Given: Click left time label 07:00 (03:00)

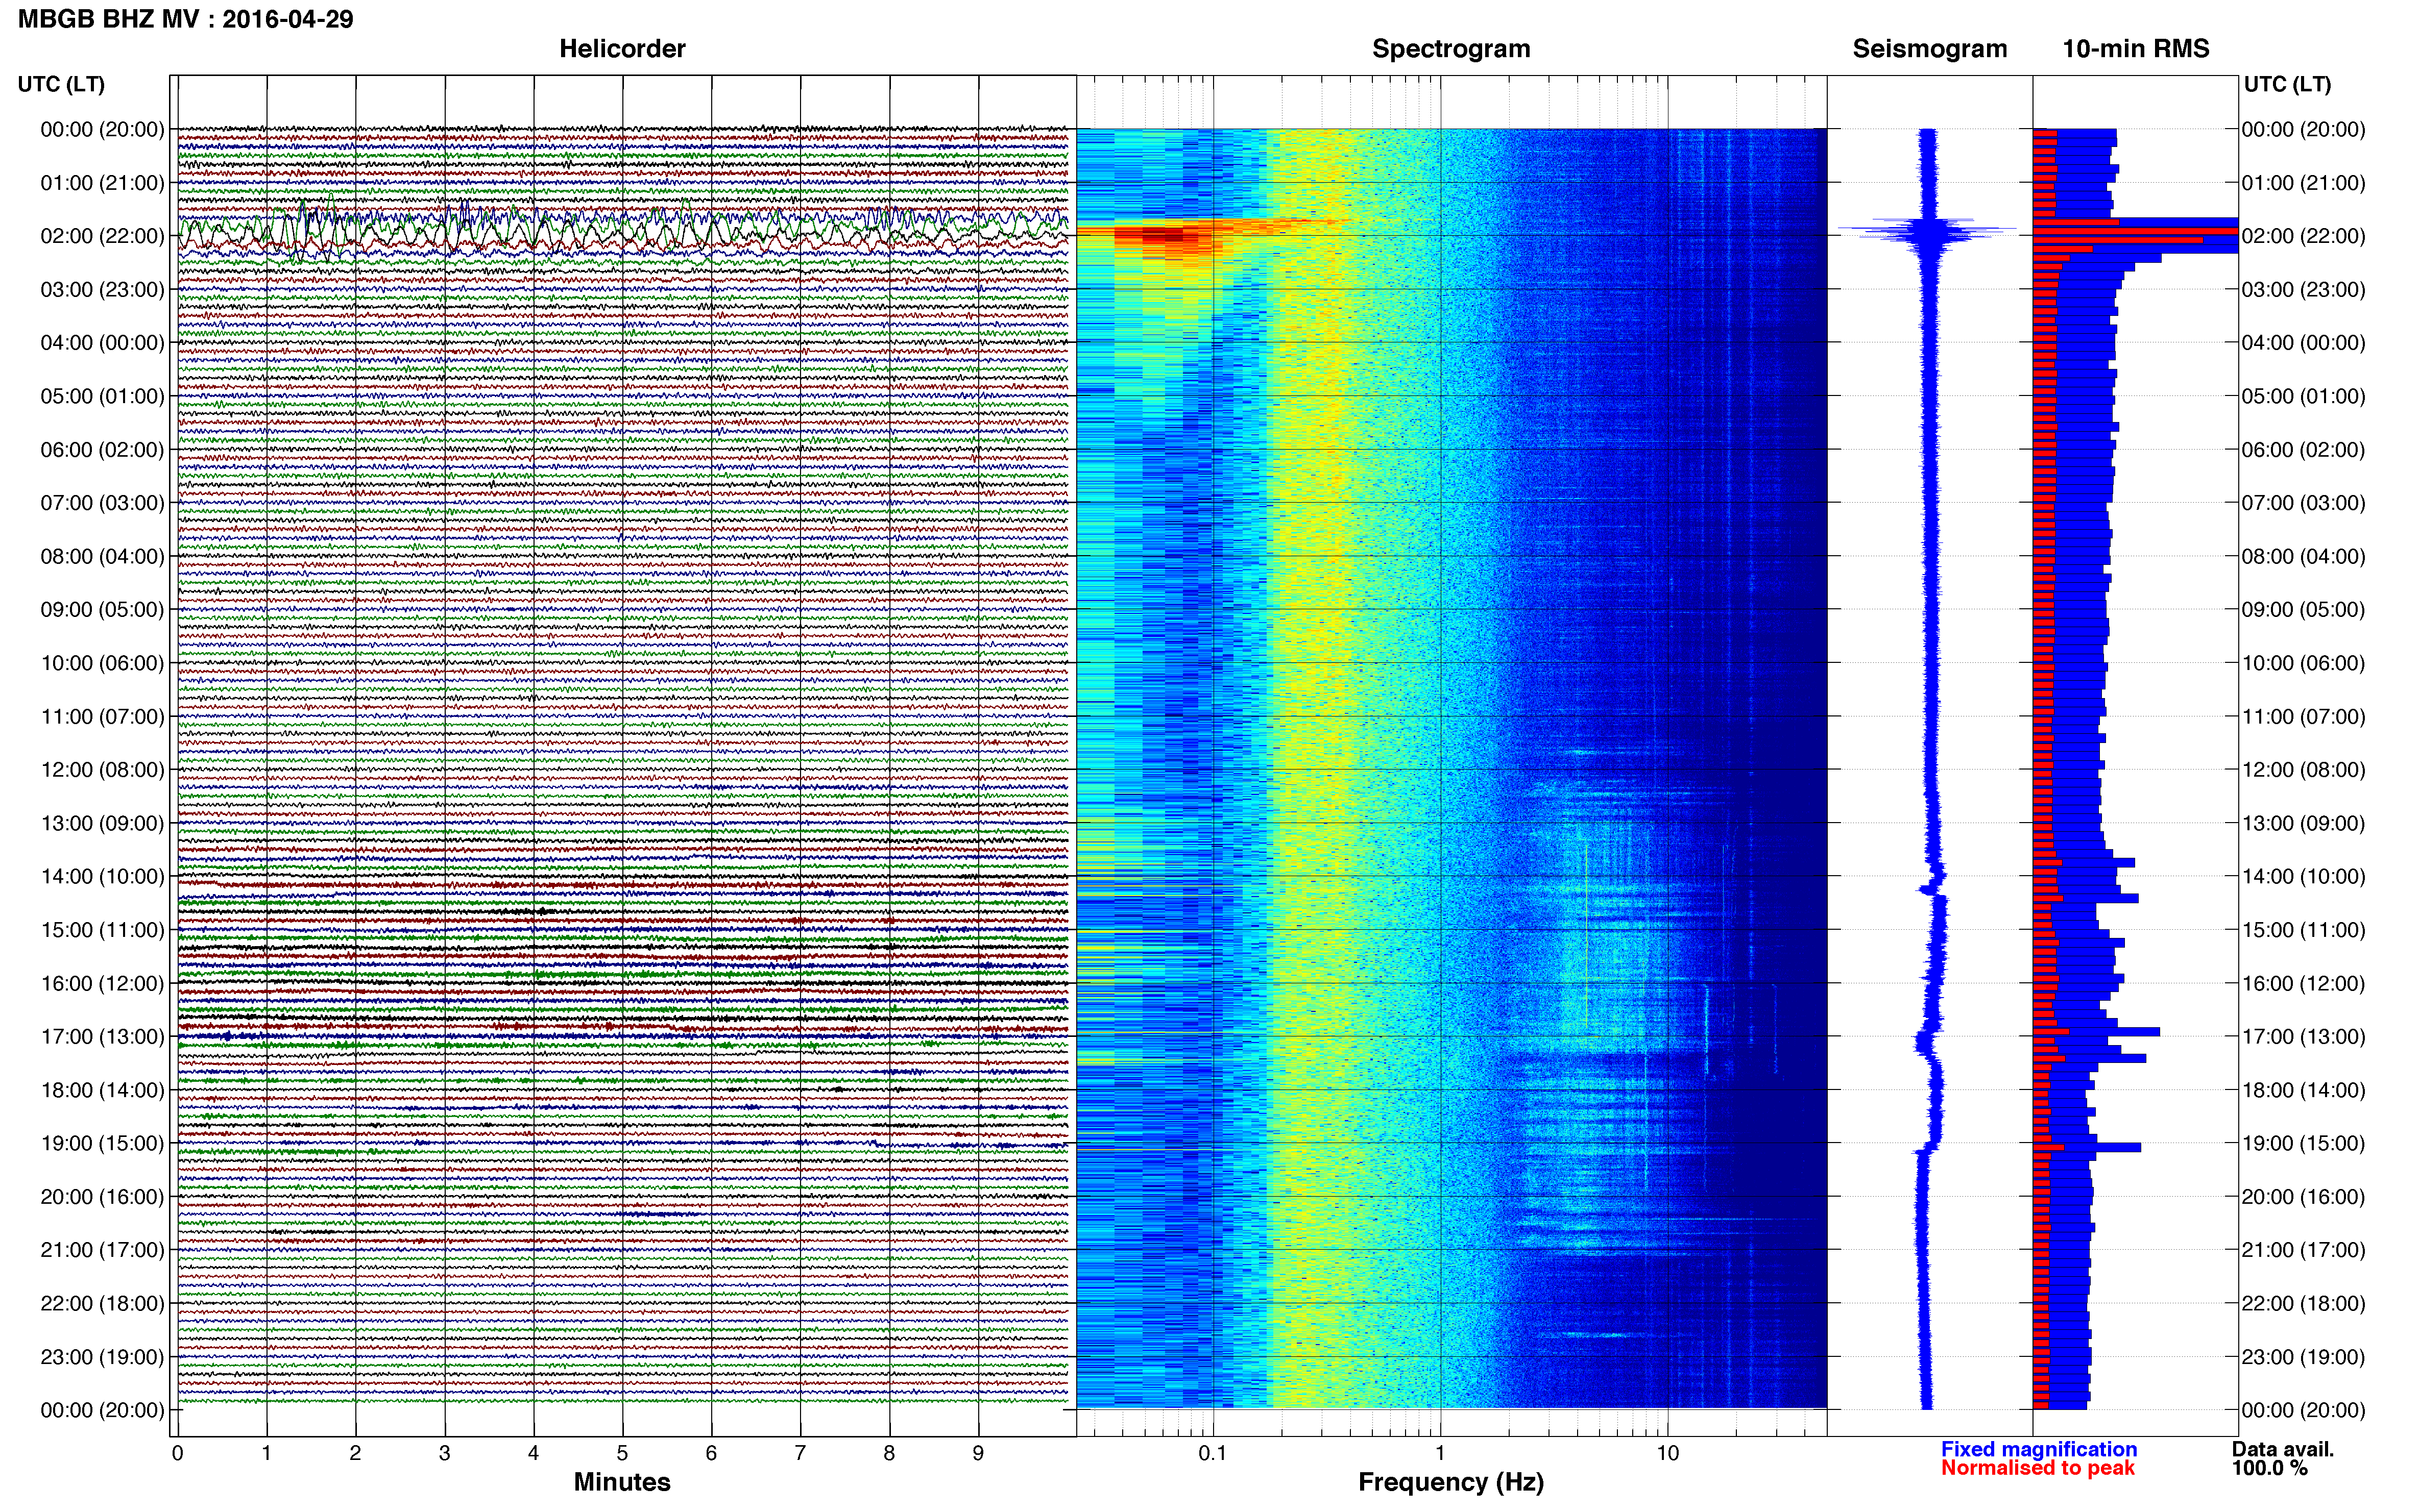Looking at the screenshot, I should click(x=102, y=503).
